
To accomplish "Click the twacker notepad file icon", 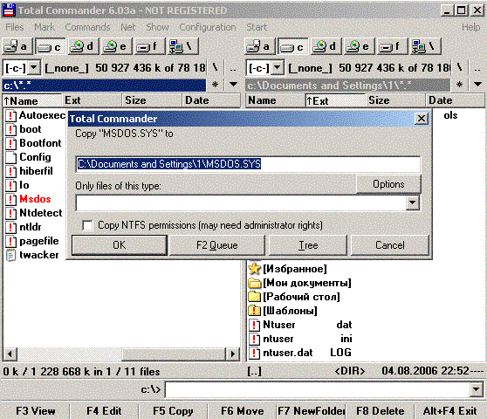I will tap(10, 255).
